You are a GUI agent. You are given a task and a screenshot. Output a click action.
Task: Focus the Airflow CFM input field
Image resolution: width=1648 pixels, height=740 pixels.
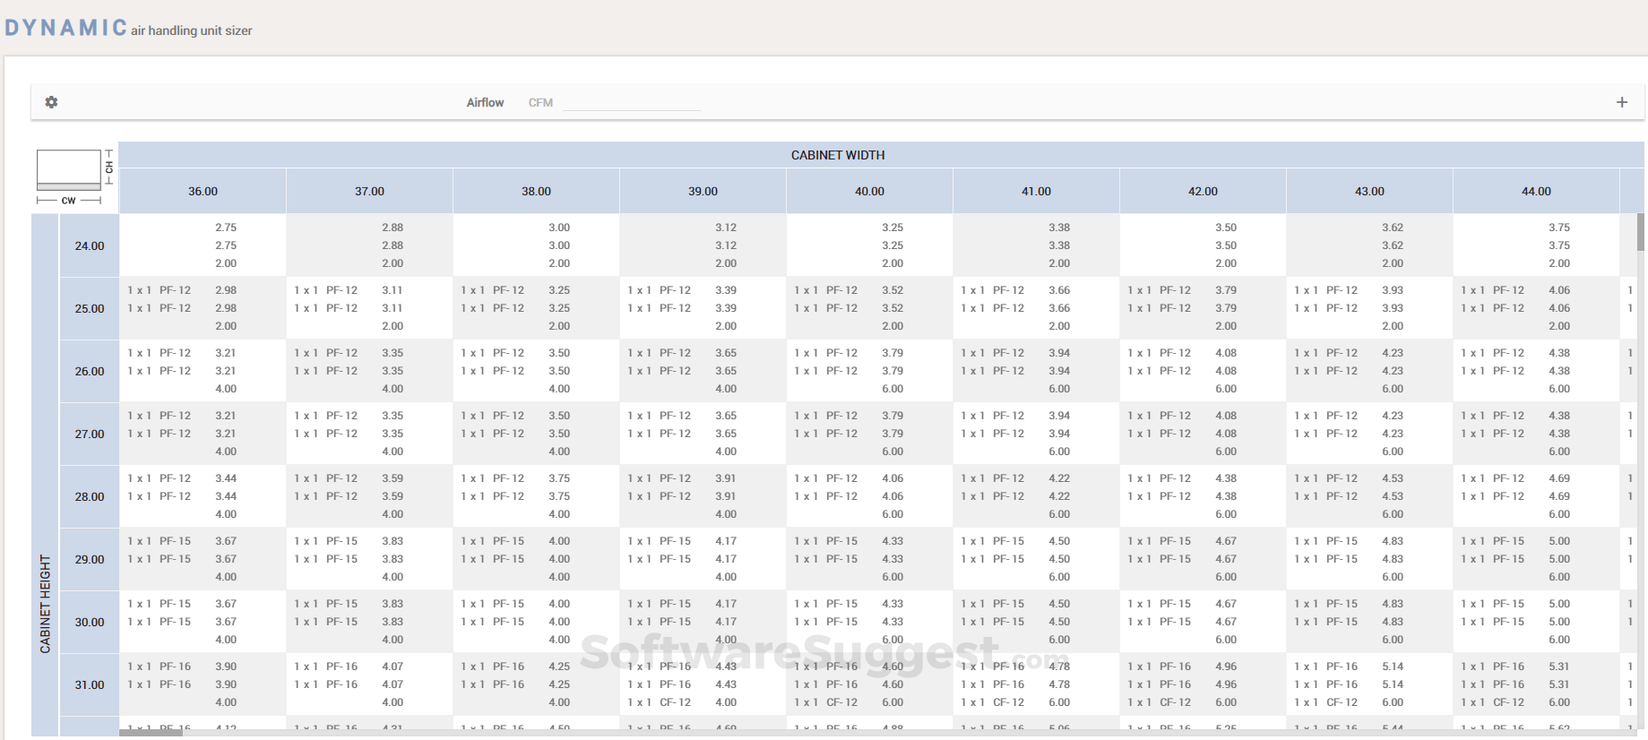(x=631, y=102)
